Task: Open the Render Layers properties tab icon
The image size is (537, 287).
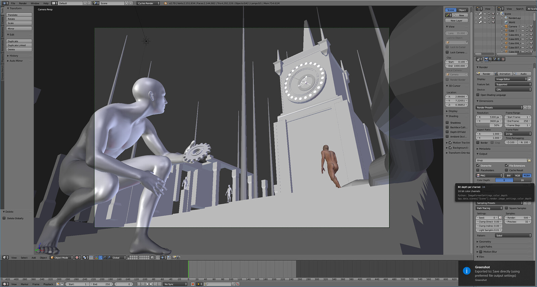Action: click(x=490, y=59)
